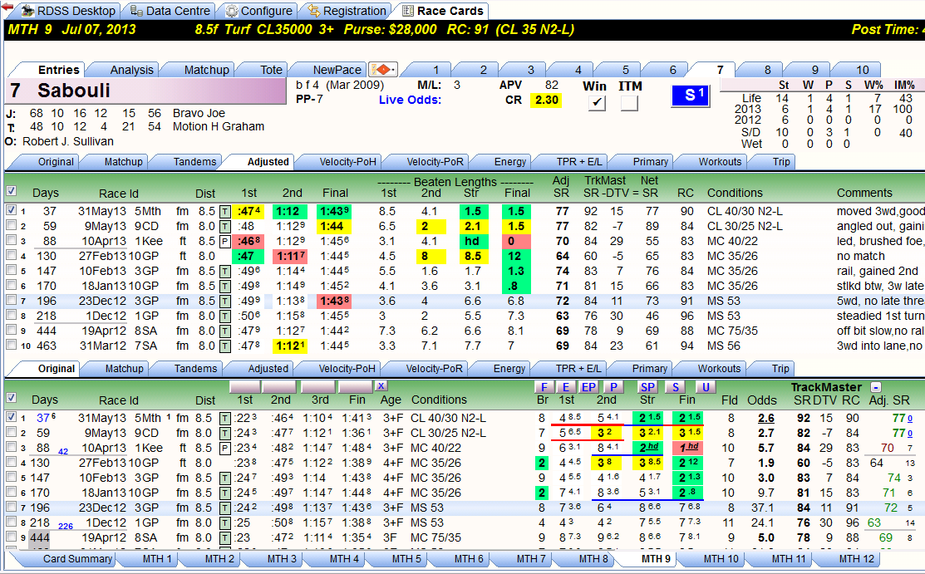Tick the ITM checkbox
This screenshot has height=574, width=925.
pos(629,103)
